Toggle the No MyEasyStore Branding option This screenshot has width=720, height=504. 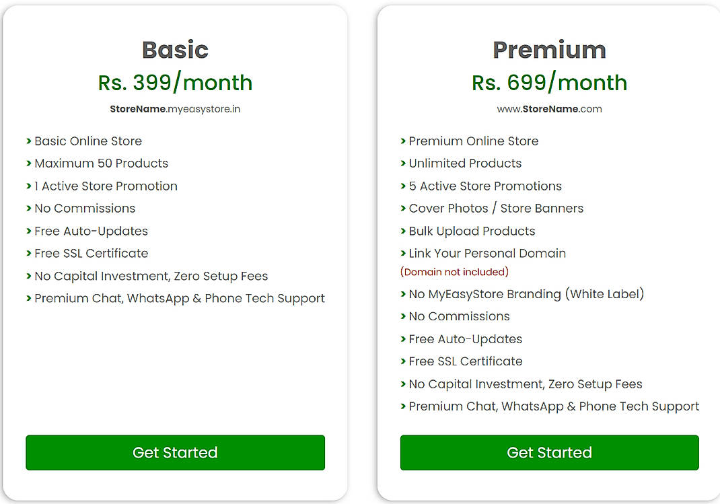[526, 294]
